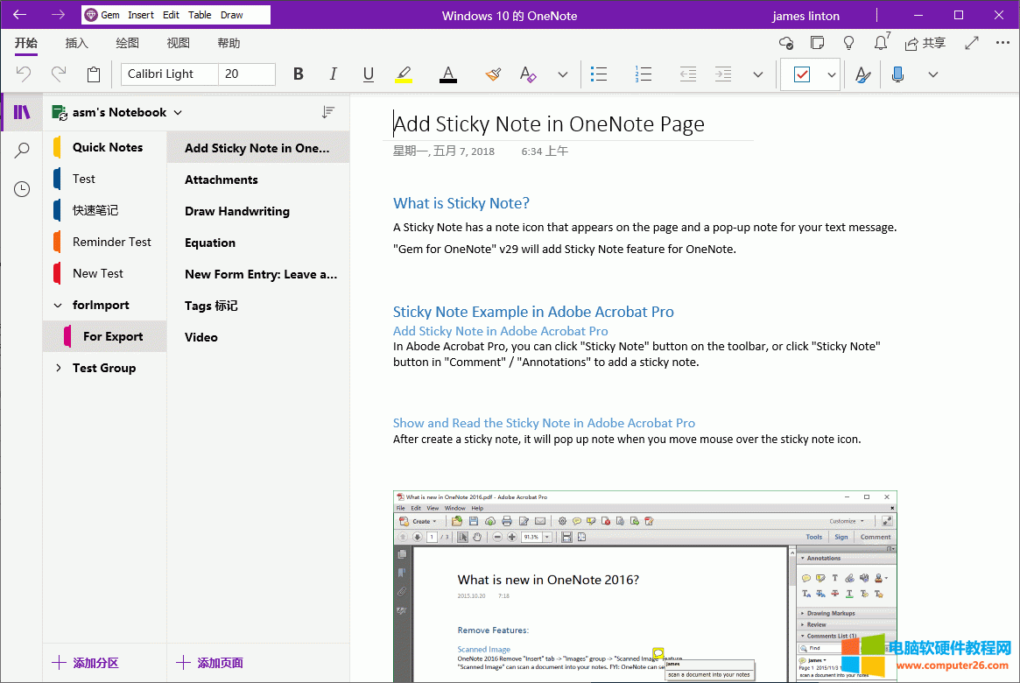
Task: Click the sync status cloud icon
Action: pos(785,42)
